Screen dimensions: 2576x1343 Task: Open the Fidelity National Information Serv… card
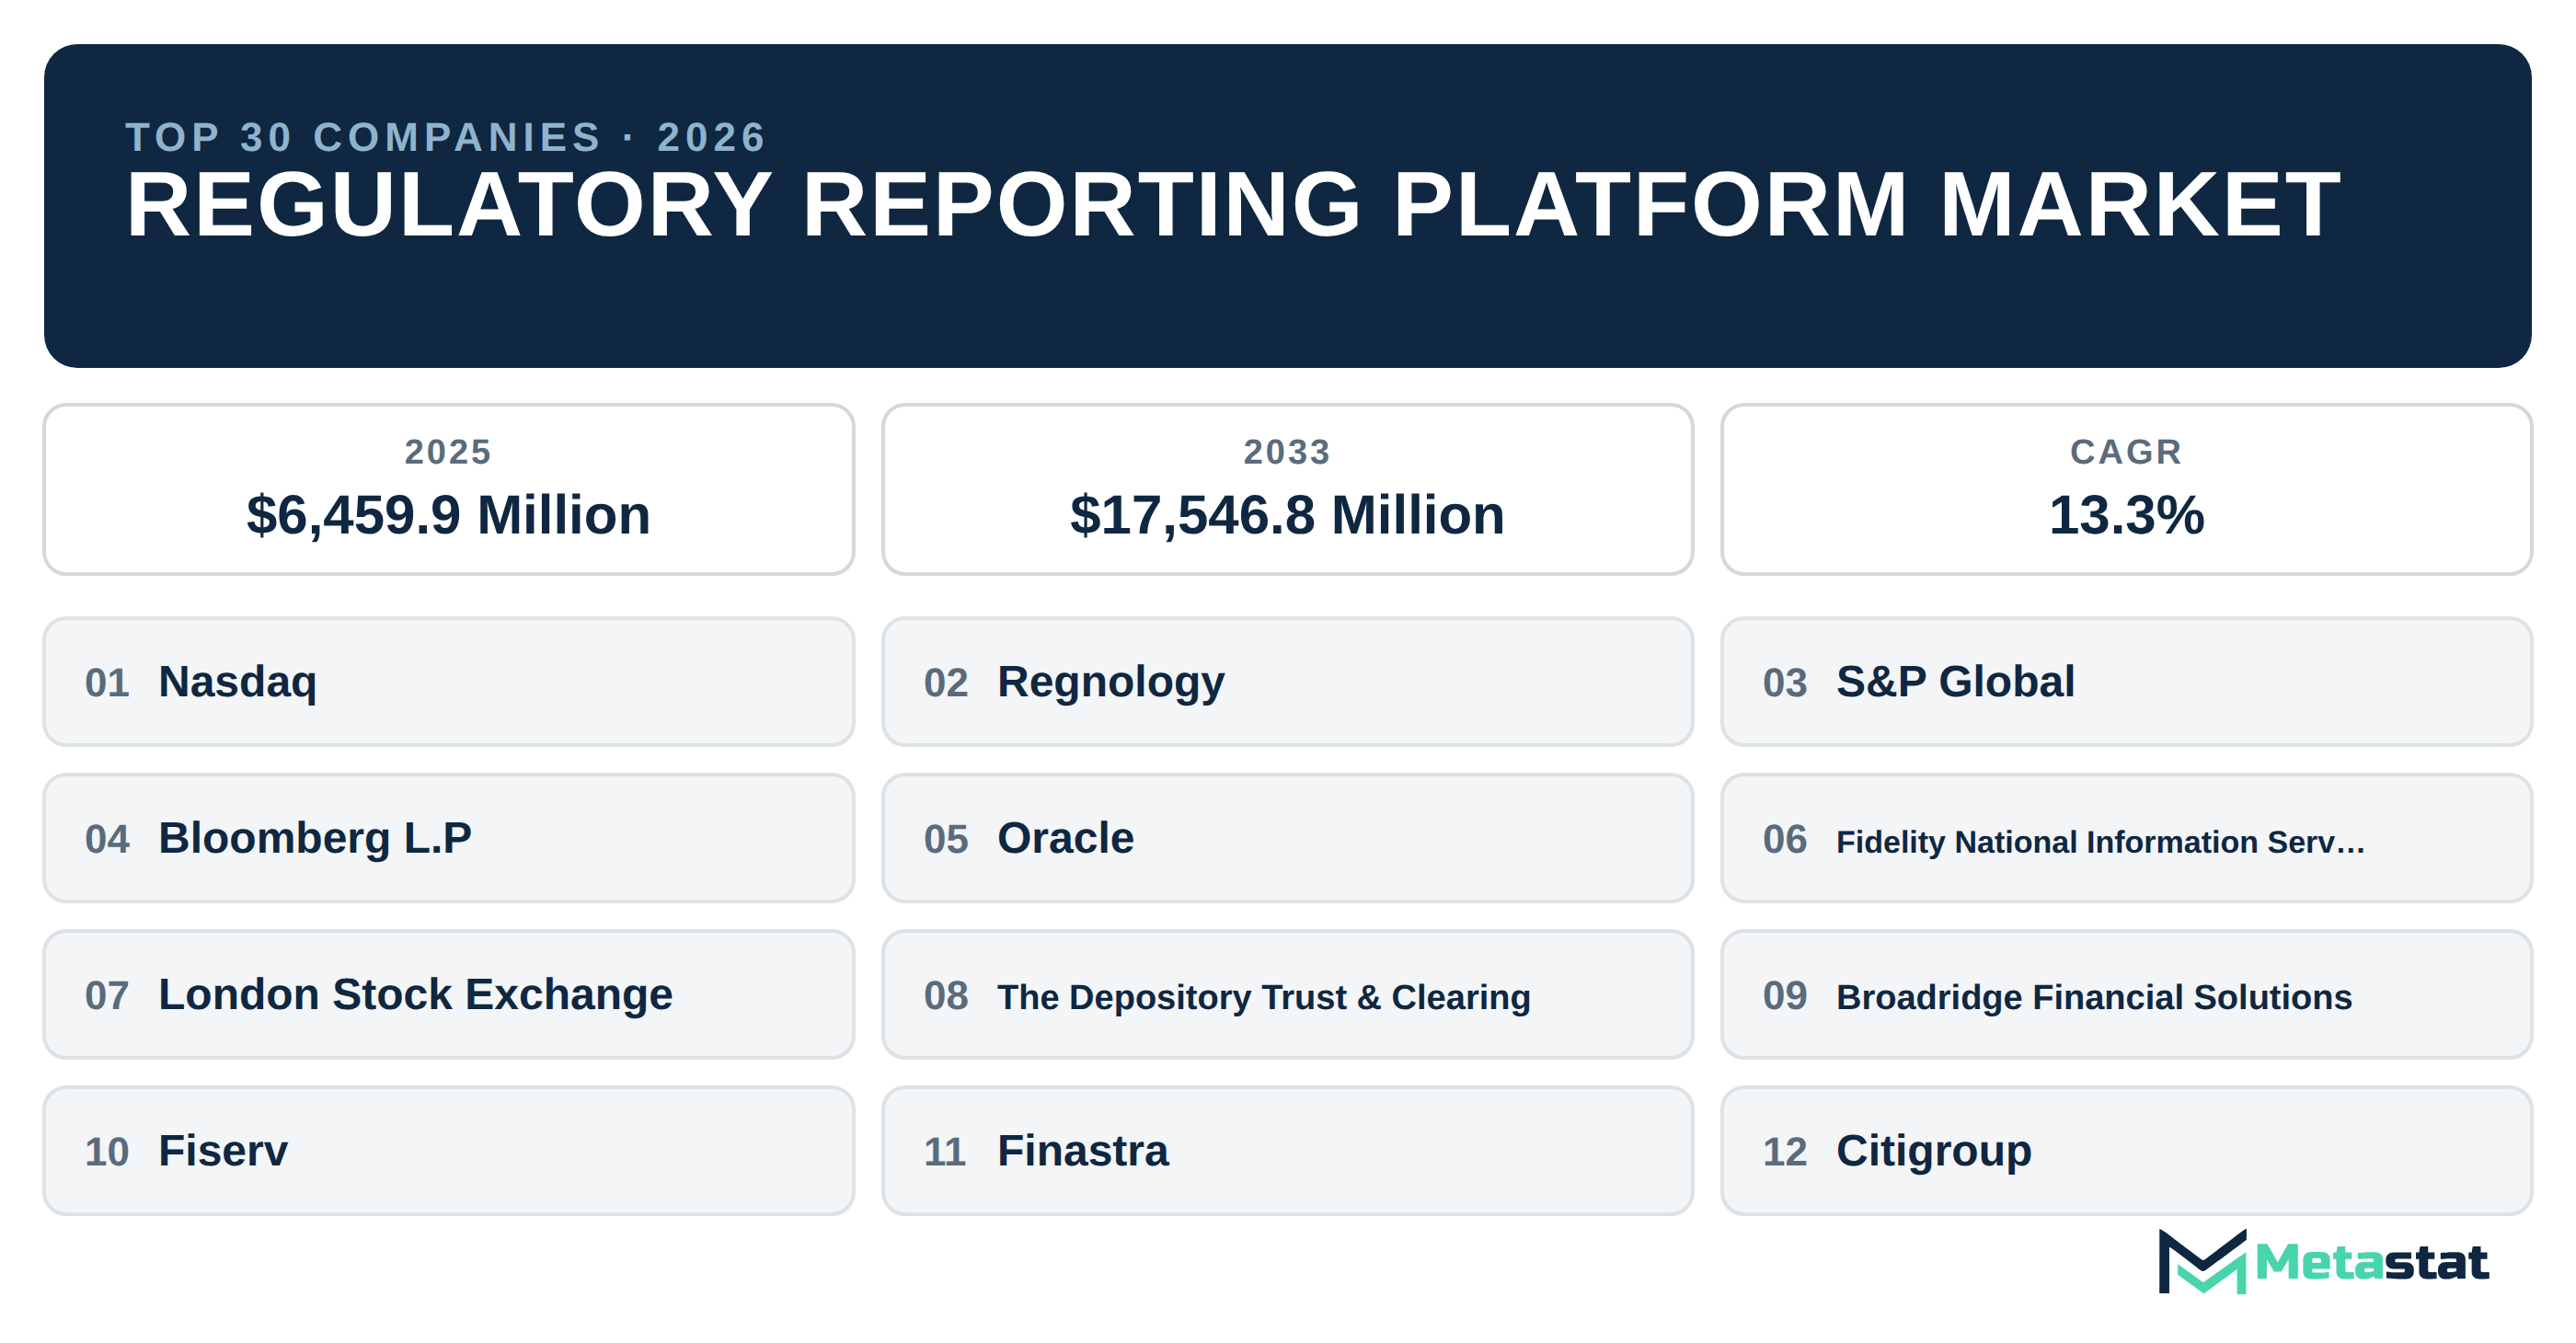tap(2126, 838)
